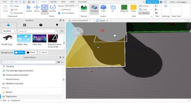
Task: Toggle Anchor on selected part
Action: (144, 13)
